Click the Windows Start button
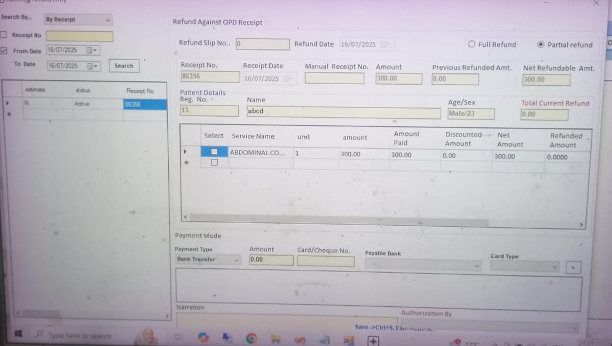Image resolution: width=612 pixels, height=346 pixels. tap(18, 334)
